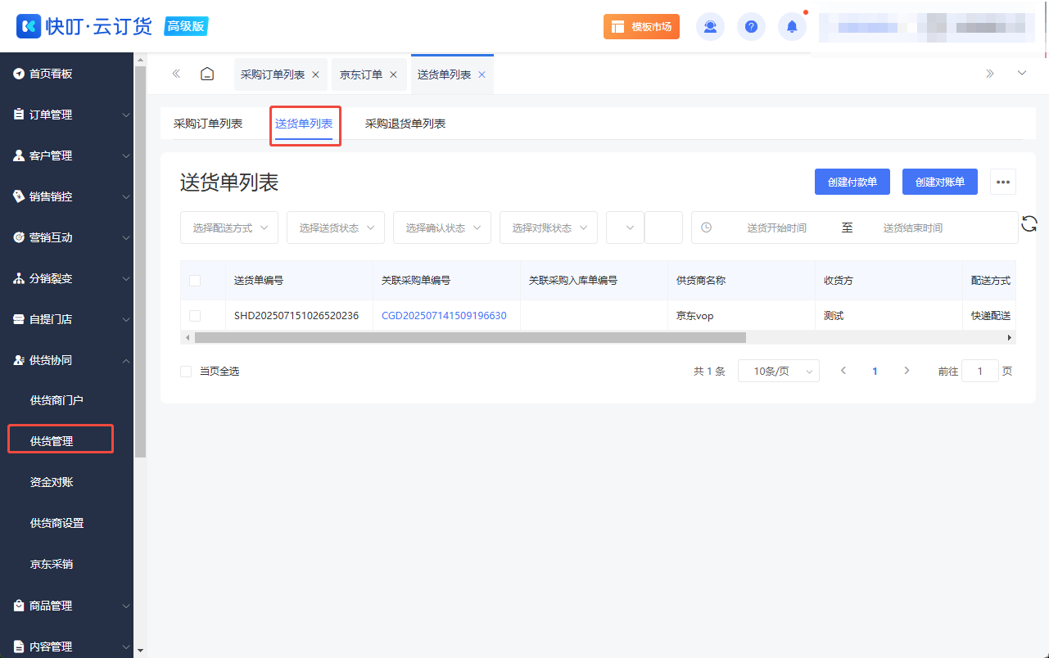Viewport: 1049px width, 658px height.
Task: Open 选择送货状态 dropdown
Action: [x=336, y=228]
